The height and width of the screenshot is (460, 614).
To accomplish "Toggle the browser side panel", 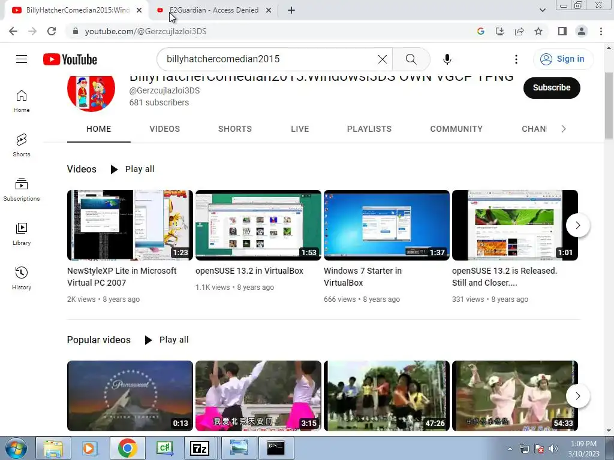I will tap(562, 31).
